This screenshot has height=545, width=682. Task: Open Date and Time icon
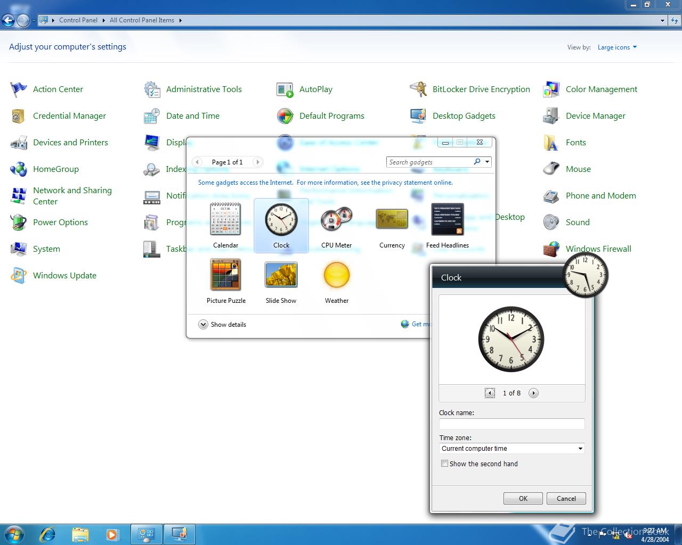152,116
